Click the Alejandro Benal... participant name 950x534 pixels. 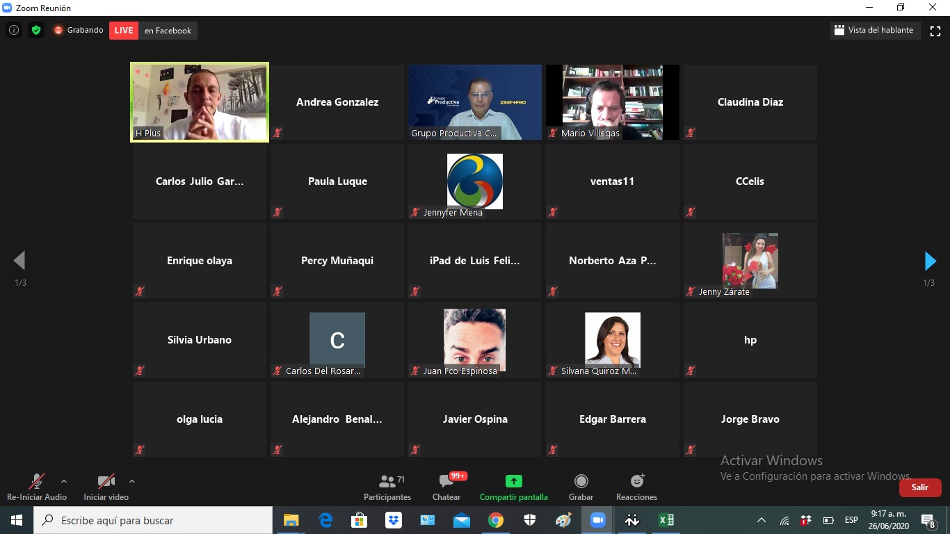click(337, 419)
